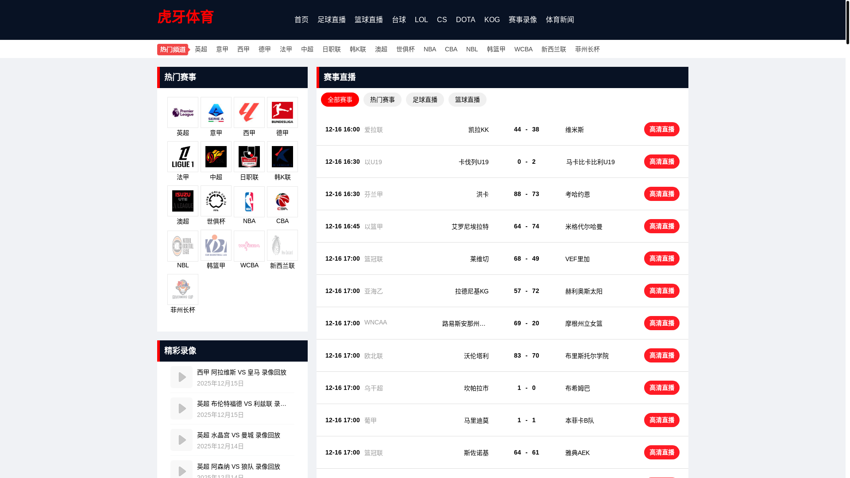The image size is (850, 478).
Task: Go to 首页 in top navigation
Action: [x=301, y=19]
